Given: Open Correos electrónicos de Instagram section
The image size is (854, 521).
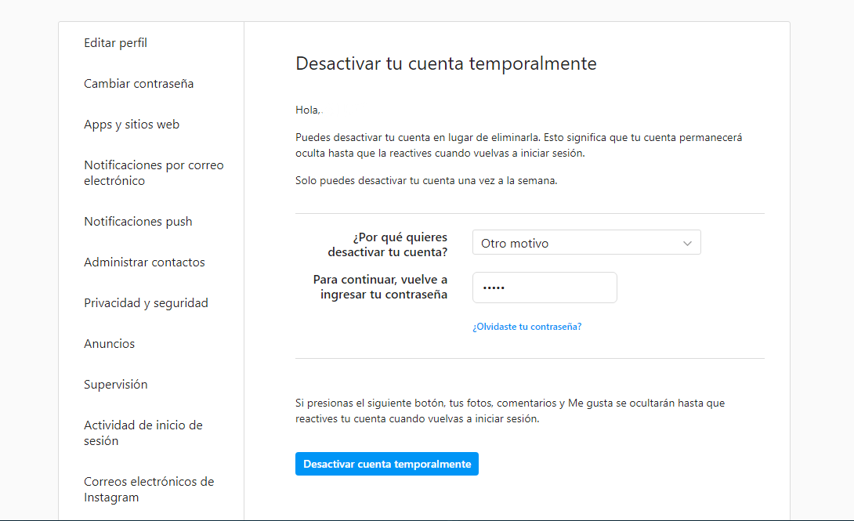Looking at the screenshot, I should pos(149,490).
